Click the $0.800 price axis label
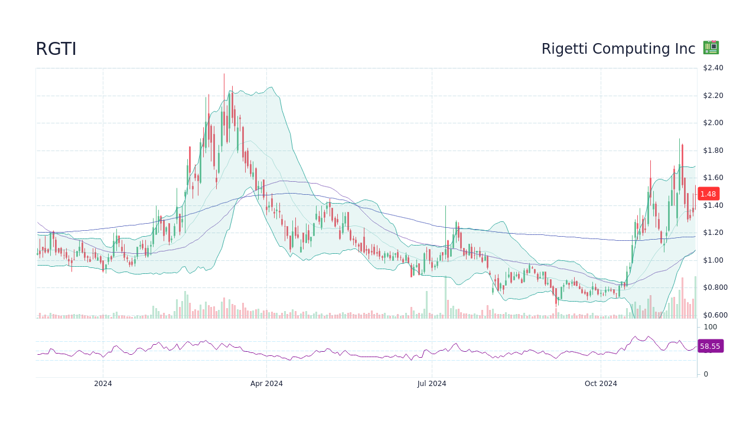The width and height of the screenshot is (756, 425). point(715,287)
